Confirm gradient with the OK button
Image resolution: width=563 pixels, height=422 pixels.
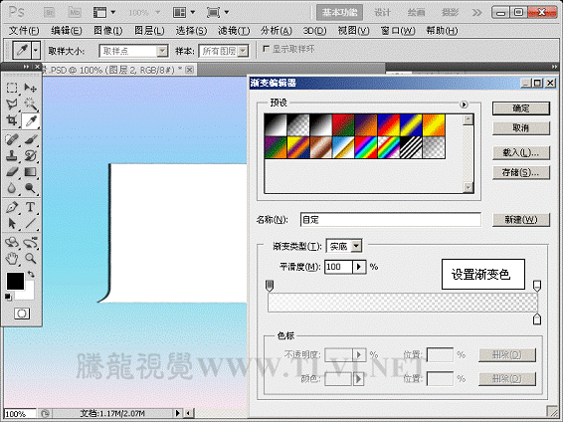point(520,108)
